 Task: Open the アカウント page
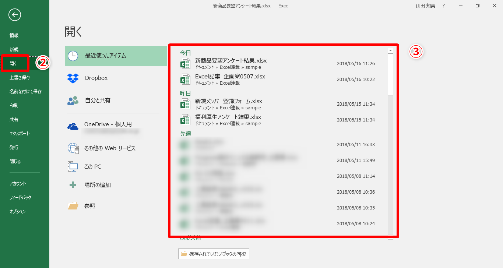[x=18, y=184]
